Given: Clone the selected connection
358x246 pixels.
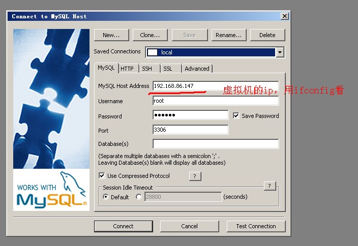Looking at the screenshot, I should coord(150,35).
